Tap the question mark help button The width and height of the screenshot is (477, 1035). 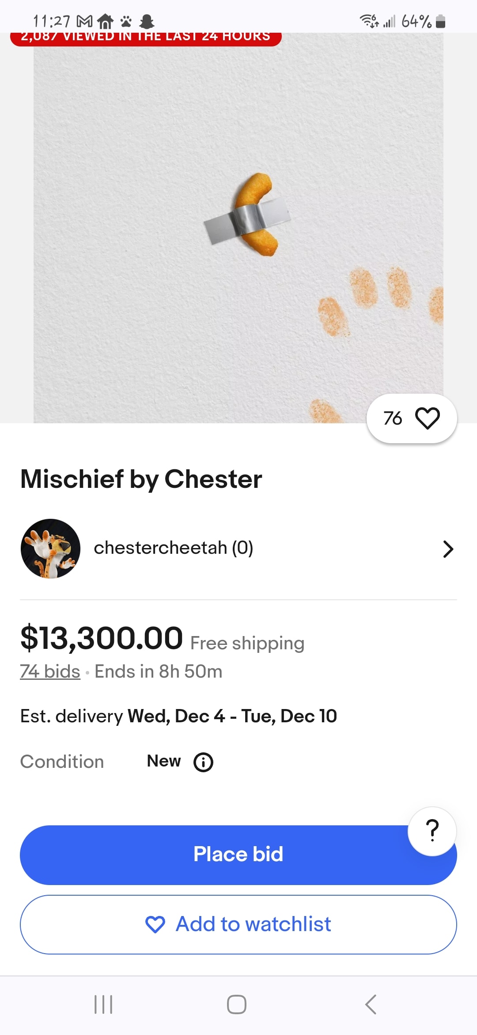(x=432, y=831)
